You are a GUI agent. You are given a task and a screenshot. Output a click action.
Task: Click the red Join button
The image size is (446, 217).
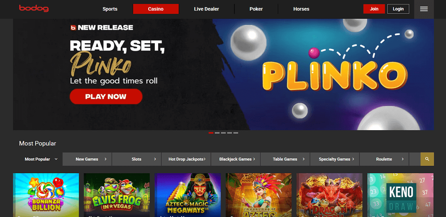click(x=374, y=9)
